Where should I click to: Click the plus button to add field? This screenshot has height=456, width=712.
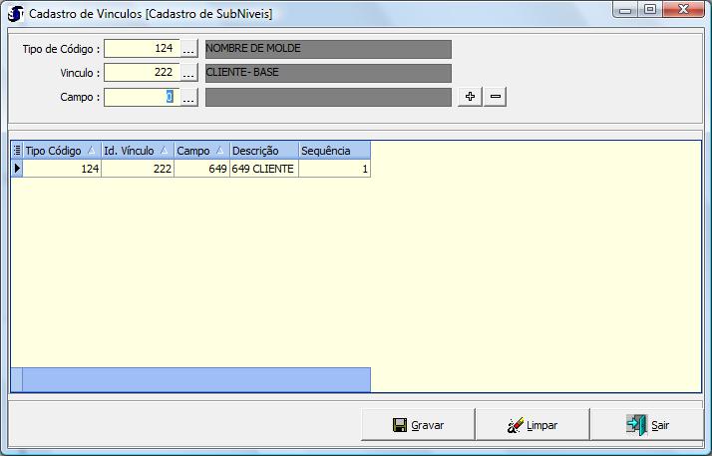tap(470, 97)
